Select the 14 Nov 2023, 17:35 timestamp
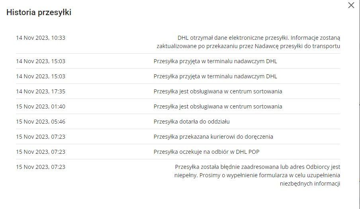Viewport: 360px width, 209px height. click(41, 91)
